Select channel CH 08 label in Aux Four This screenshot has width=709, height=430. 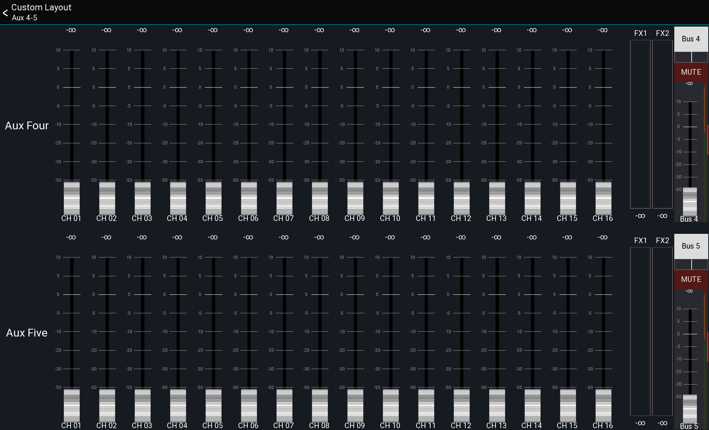(319, 218)
